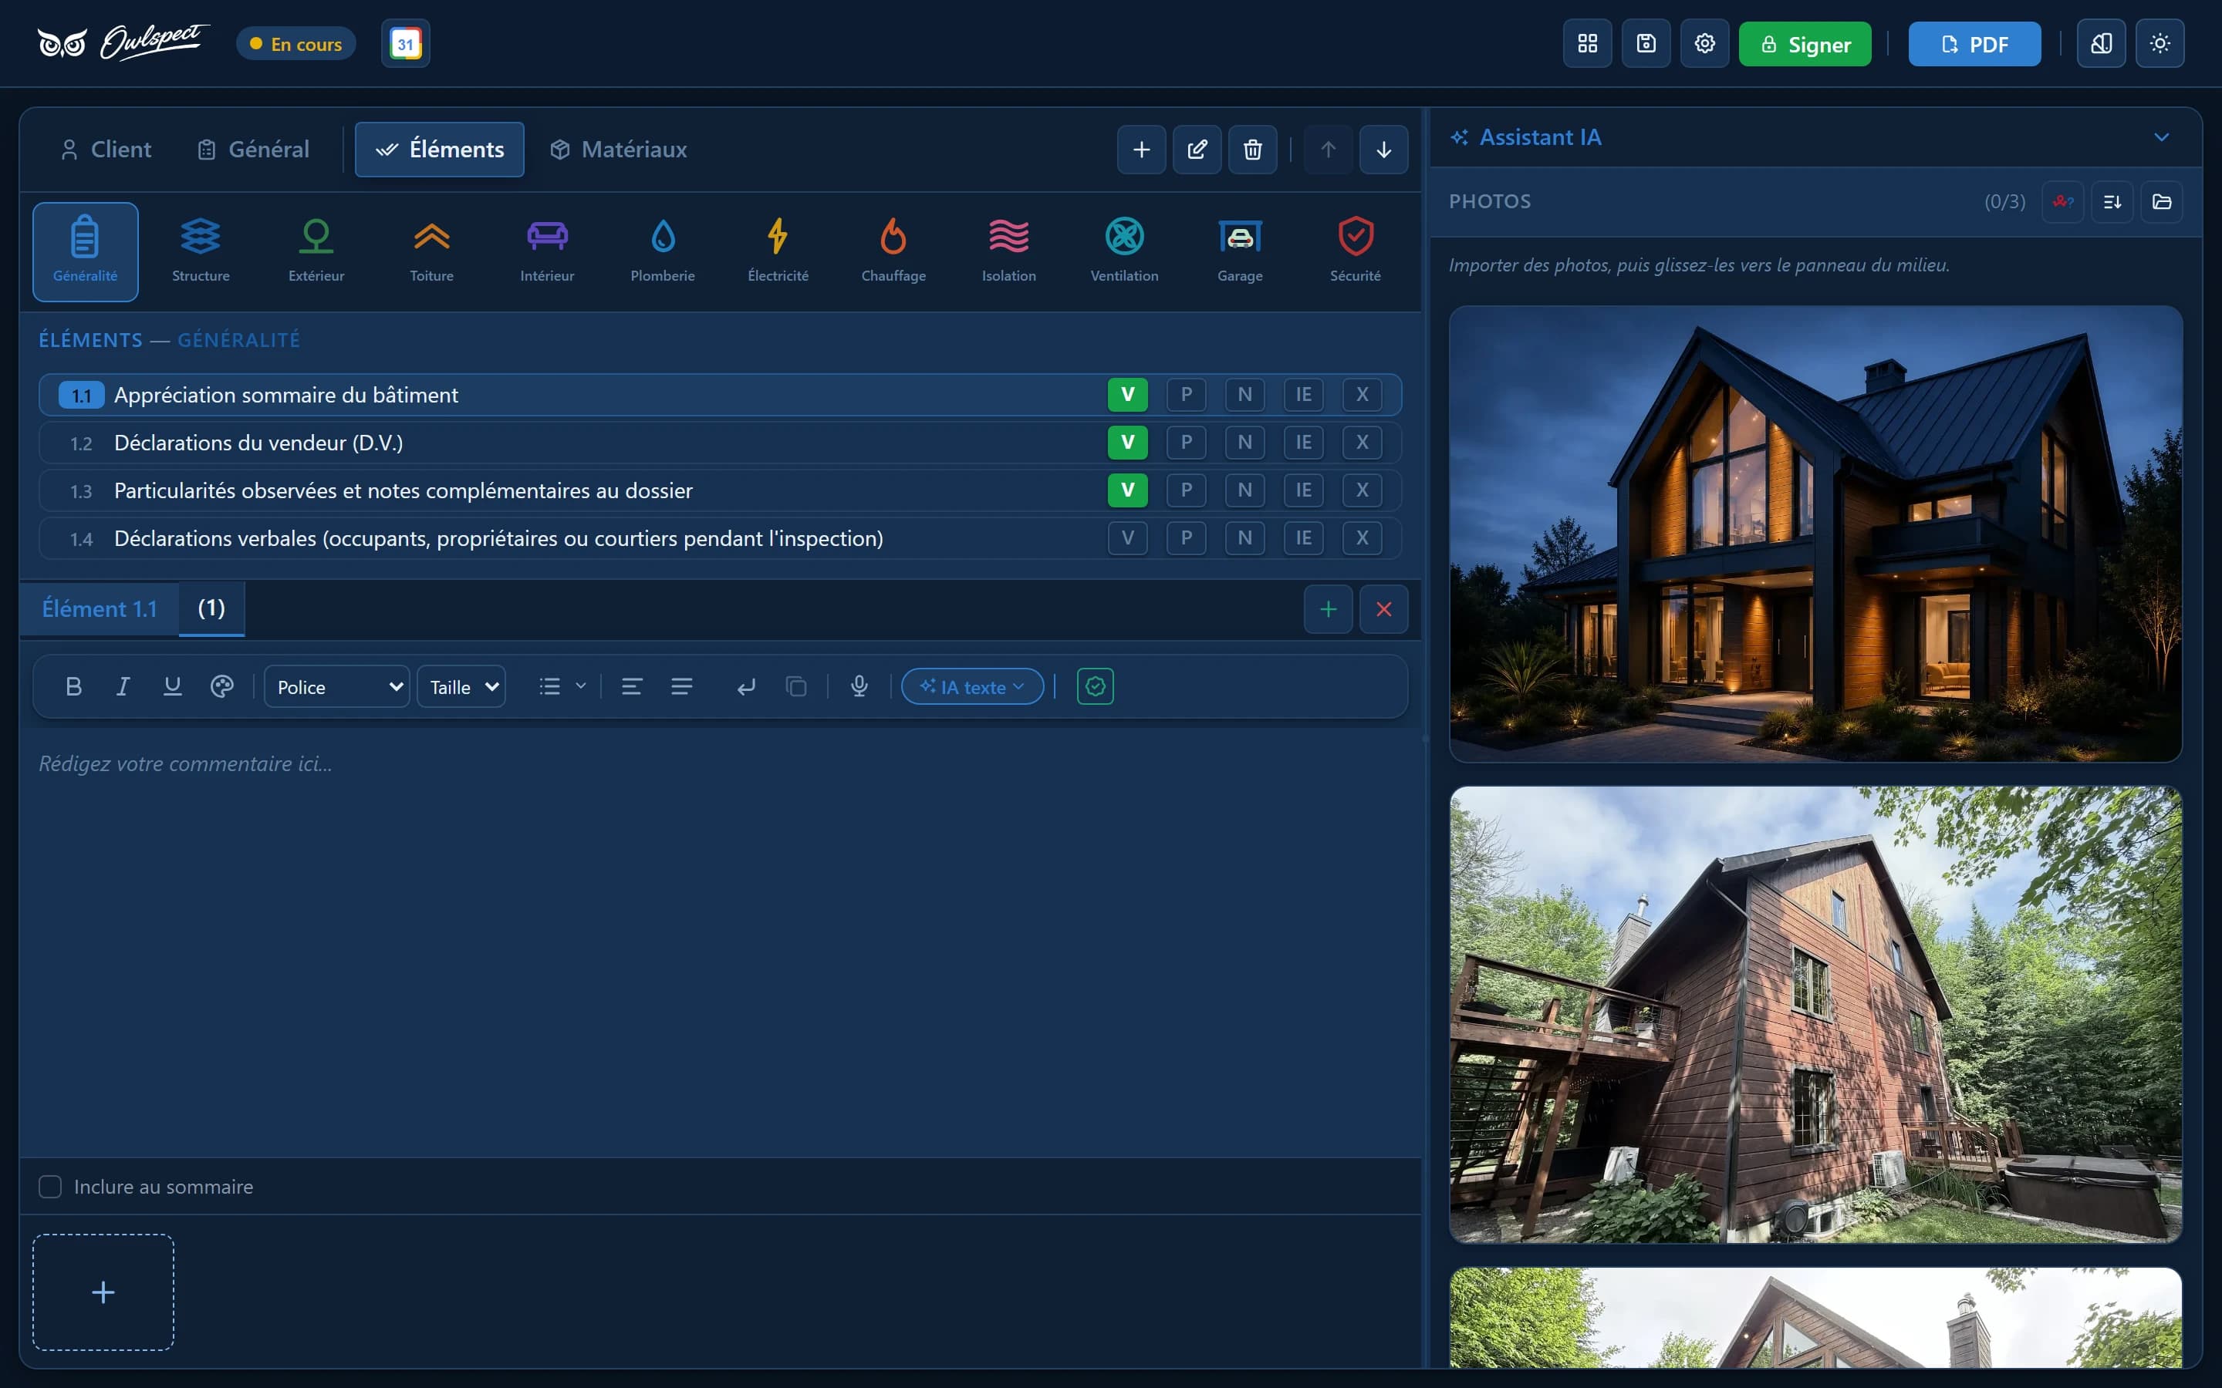Open the building documents icon
The width and height of the screenshot is (2222, 1388).
pyautogui.click(x=2101, y=44)
